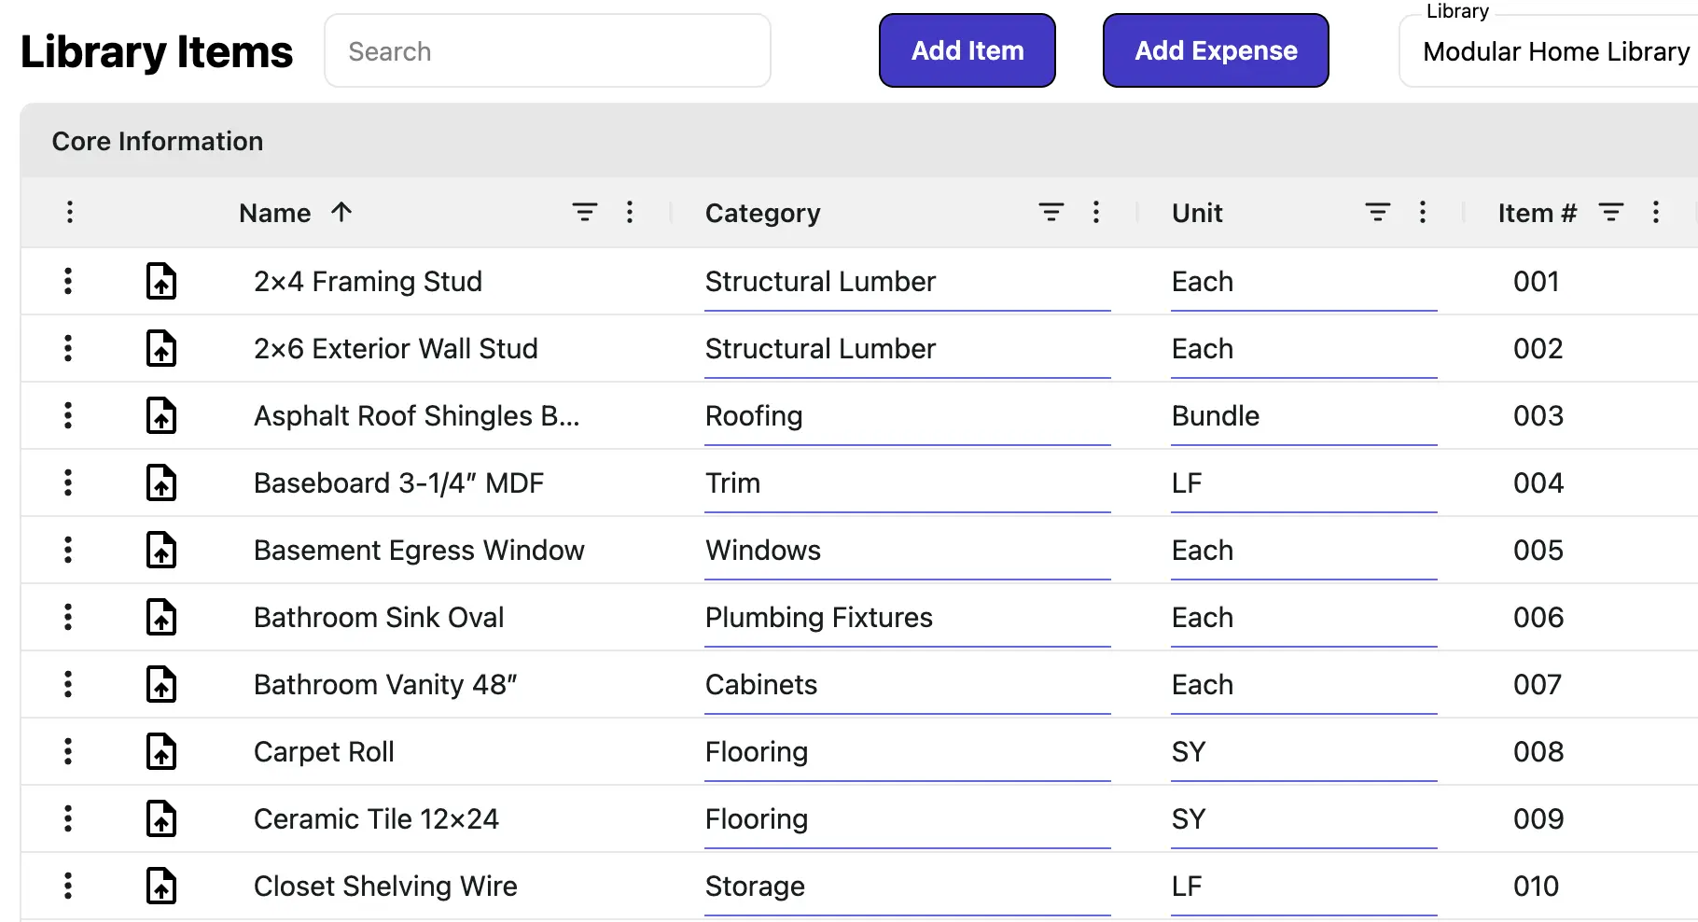Click the Add Expense button
This screenshot has width=1698, height=922.
point(1215,50)
